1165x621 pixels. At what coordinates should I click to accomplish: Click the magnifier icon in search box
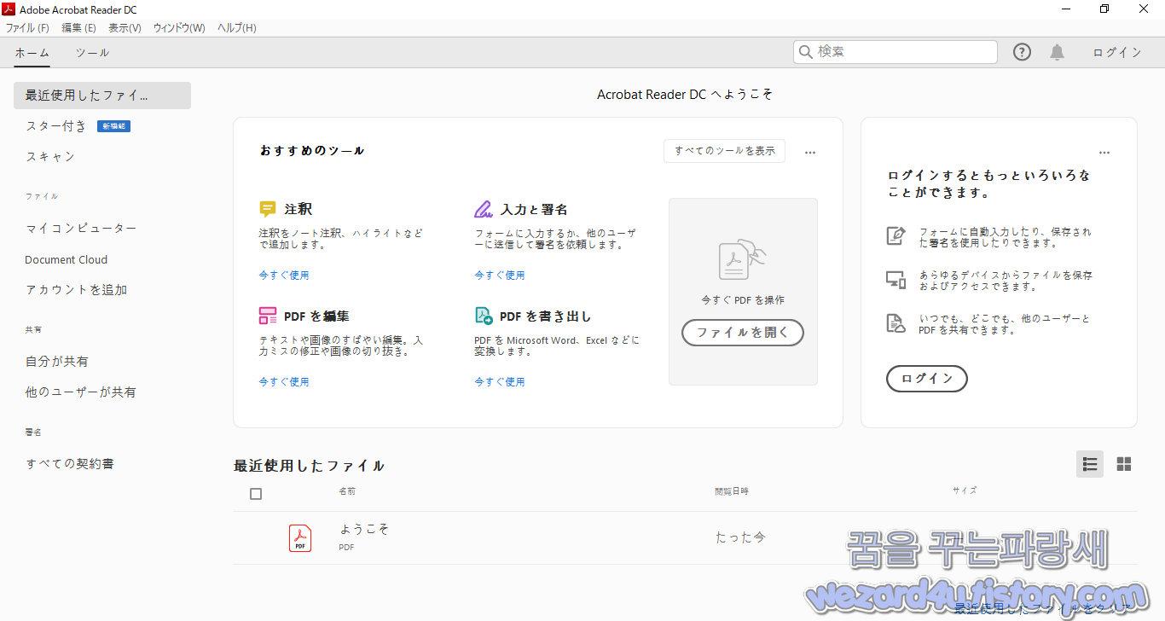806,52
